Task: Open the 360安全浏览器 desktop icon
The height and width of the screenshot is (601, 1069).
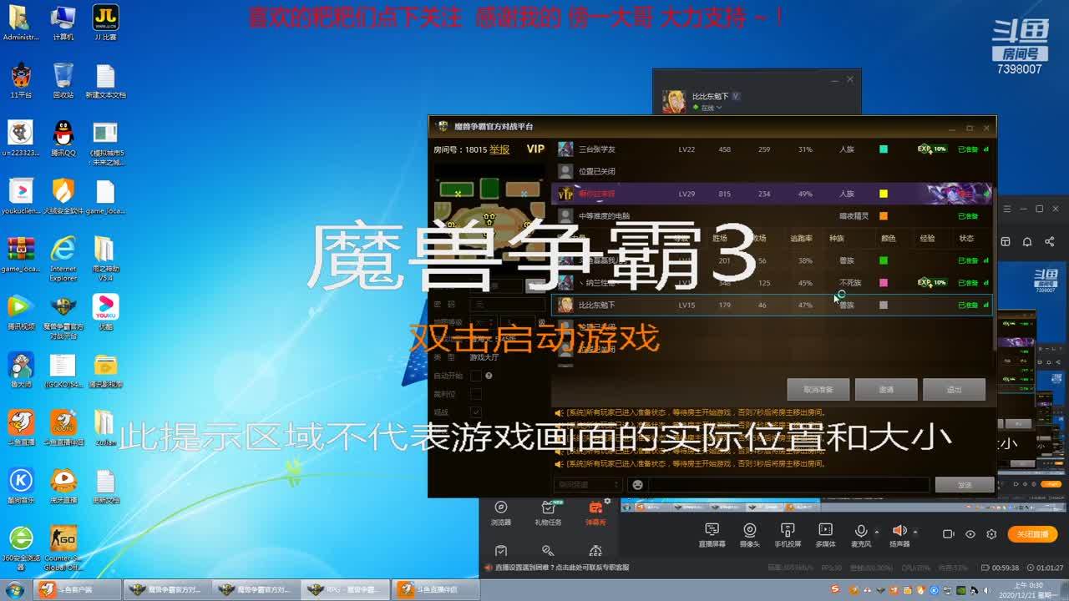Action: click(x=21, y=548)
